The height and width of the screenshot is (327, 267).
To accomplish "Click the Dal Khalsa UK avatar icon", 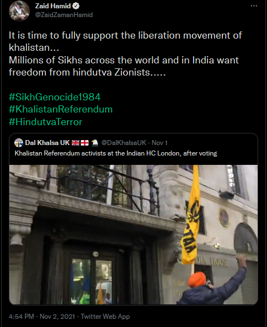I will [x=19, y=143].
